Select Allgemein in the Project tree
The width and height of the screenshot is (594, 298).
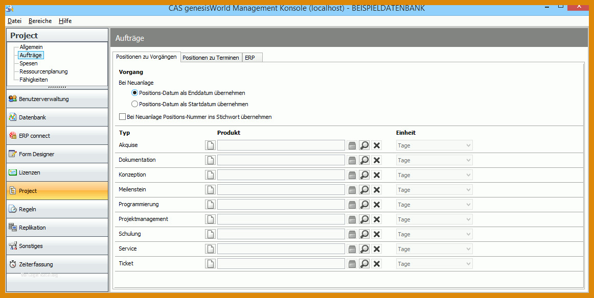(31, 47)
